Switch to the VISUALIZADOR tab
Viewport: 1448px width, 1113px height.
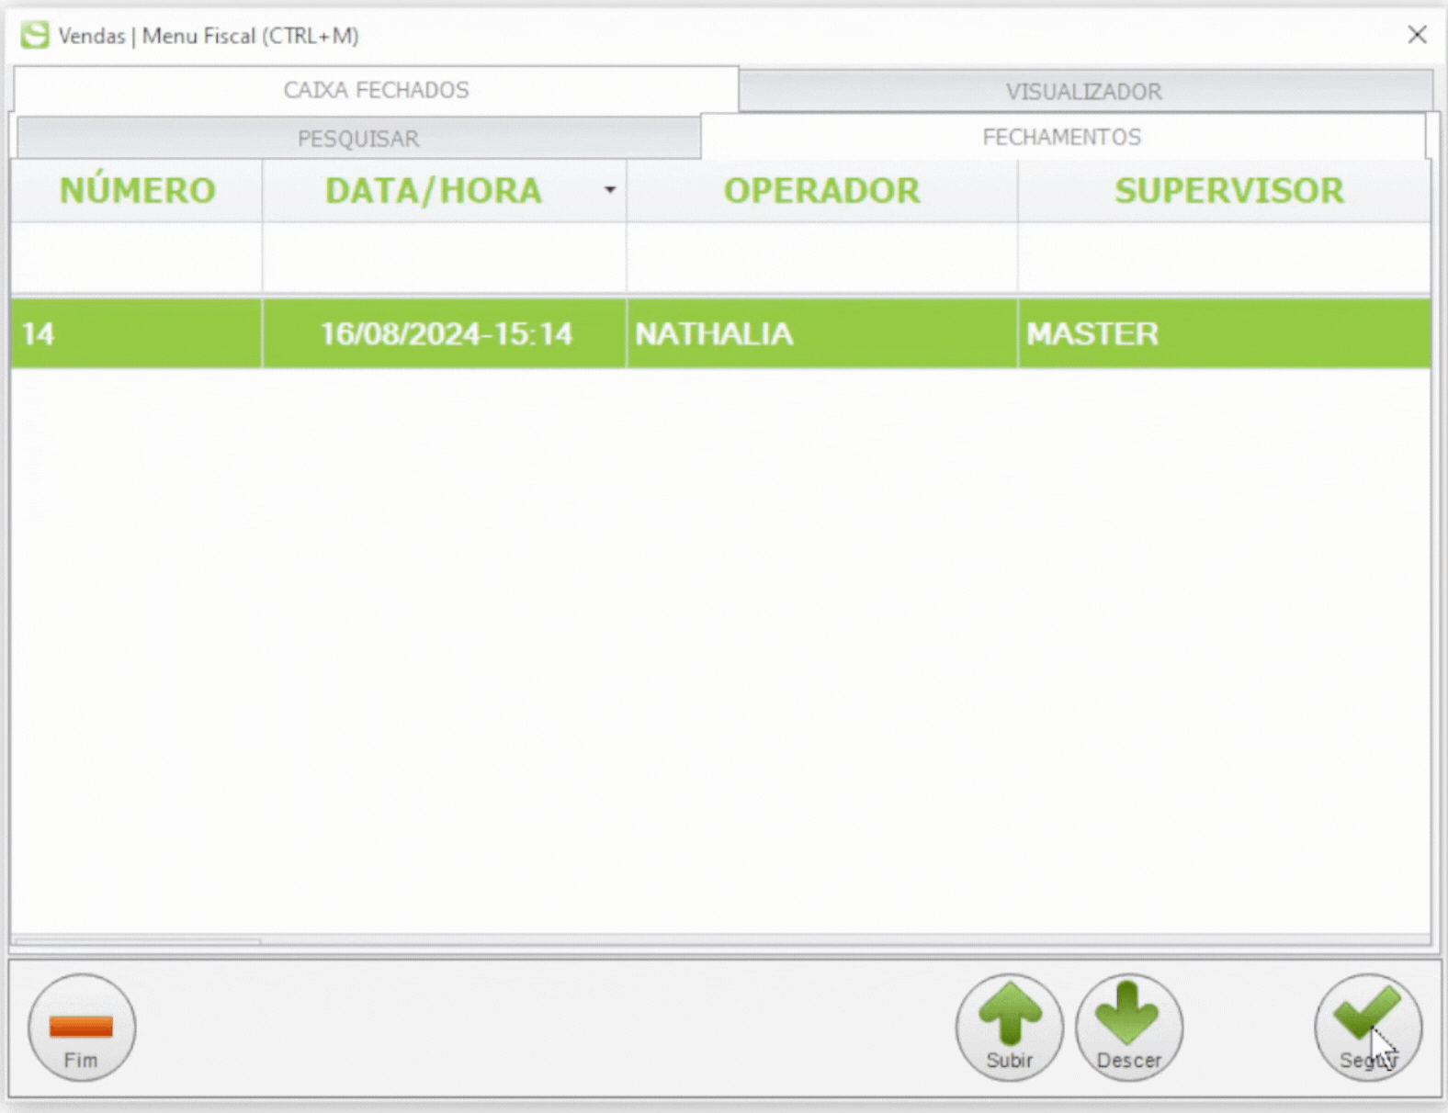[1084, 92]
